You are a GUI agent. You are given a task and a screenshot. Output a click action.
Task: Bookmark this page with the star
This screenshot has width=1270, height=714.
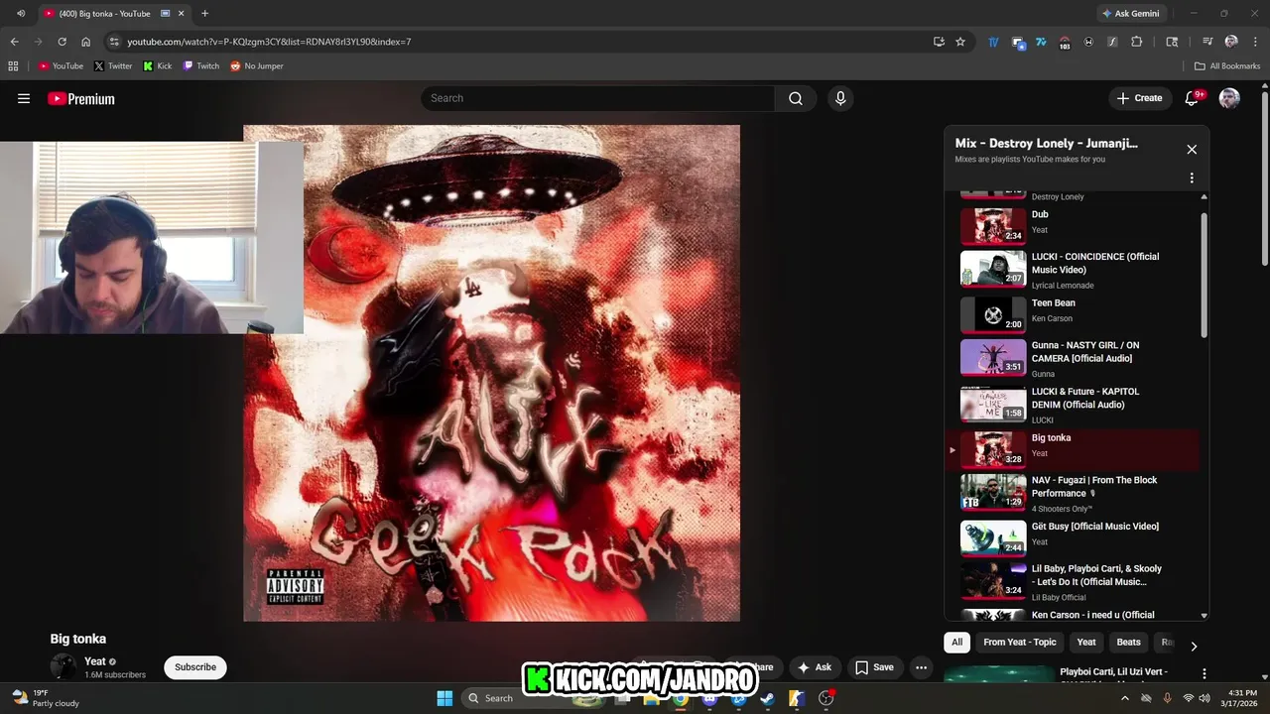(960, 42)
